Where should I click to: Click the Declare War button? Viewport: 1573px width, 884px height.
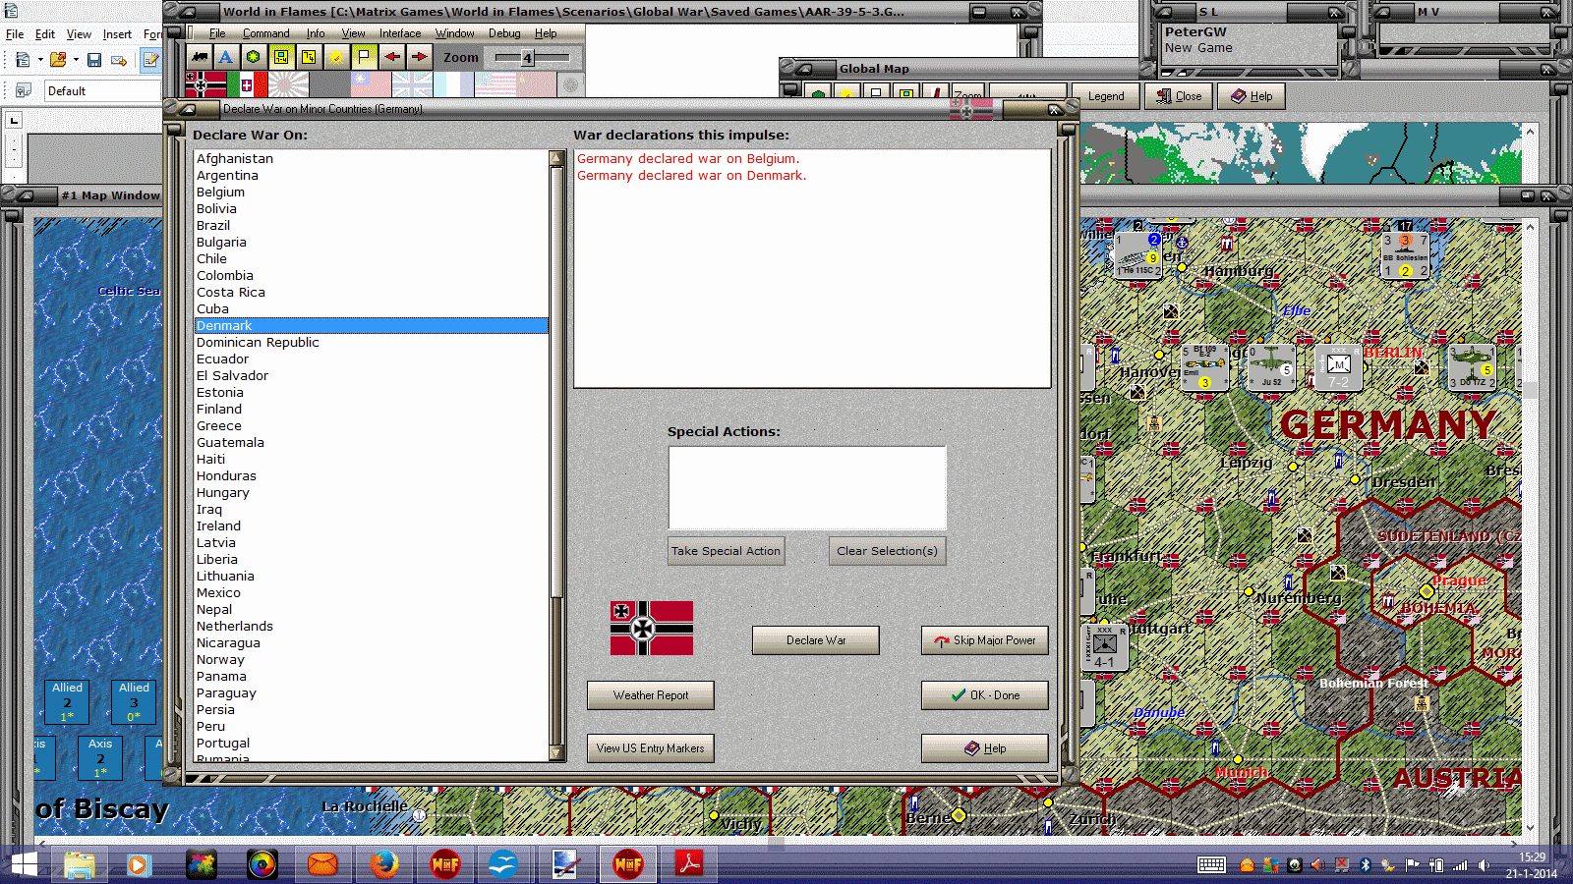point(816,640)
